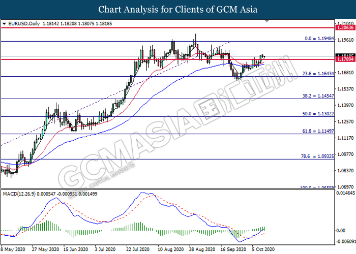Click the 23.6 = 1.16434 Fibonacci label
This screenshot has width=356, height=254.
[x=318, y=74]
